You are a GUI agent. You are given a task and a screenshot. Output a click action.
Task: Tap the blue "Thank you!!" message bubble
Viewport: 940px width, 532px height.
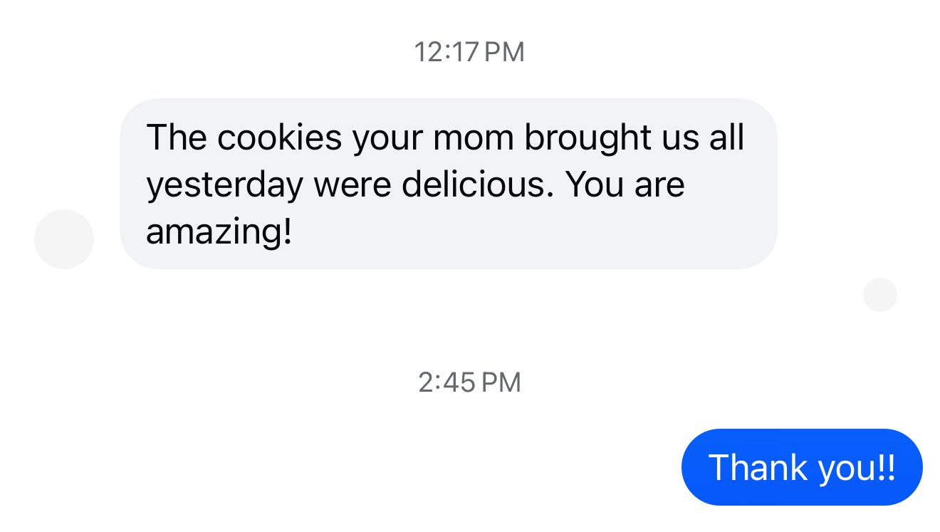tap(802, 467)
